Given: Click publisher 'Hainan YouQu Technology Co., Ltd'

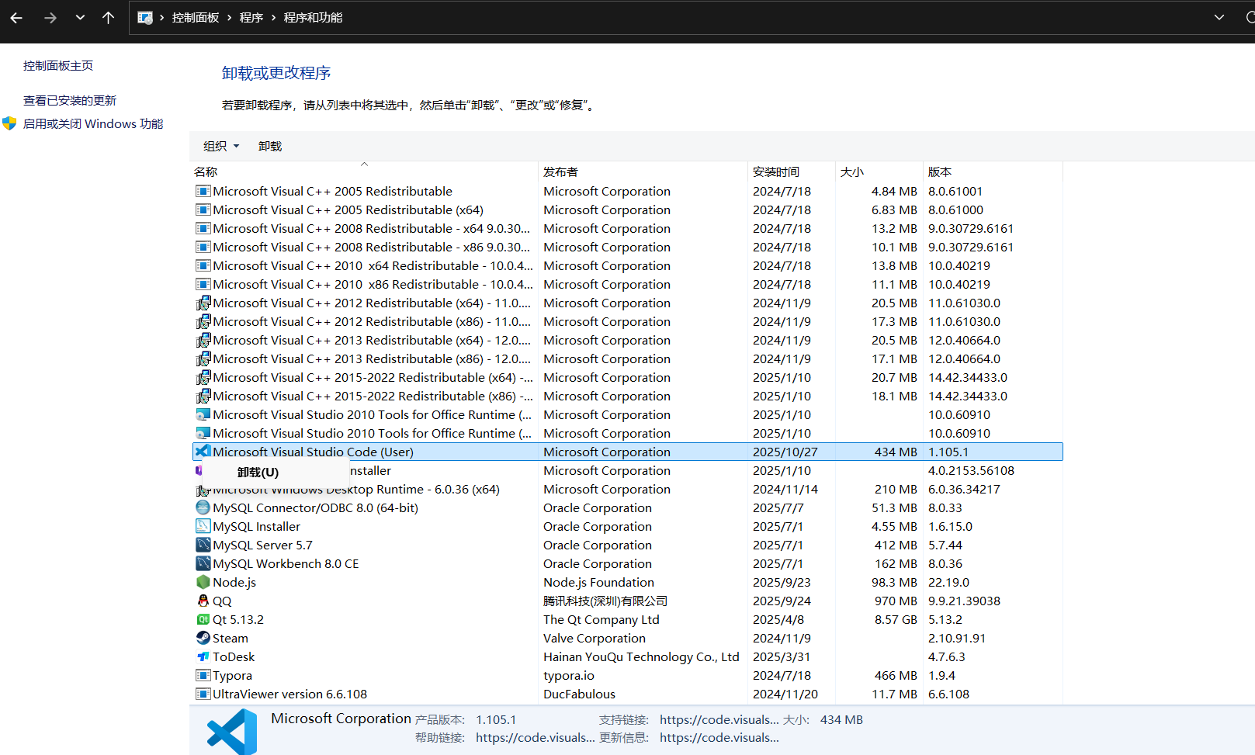Looking at the screenshot, I should click(641, 656).
